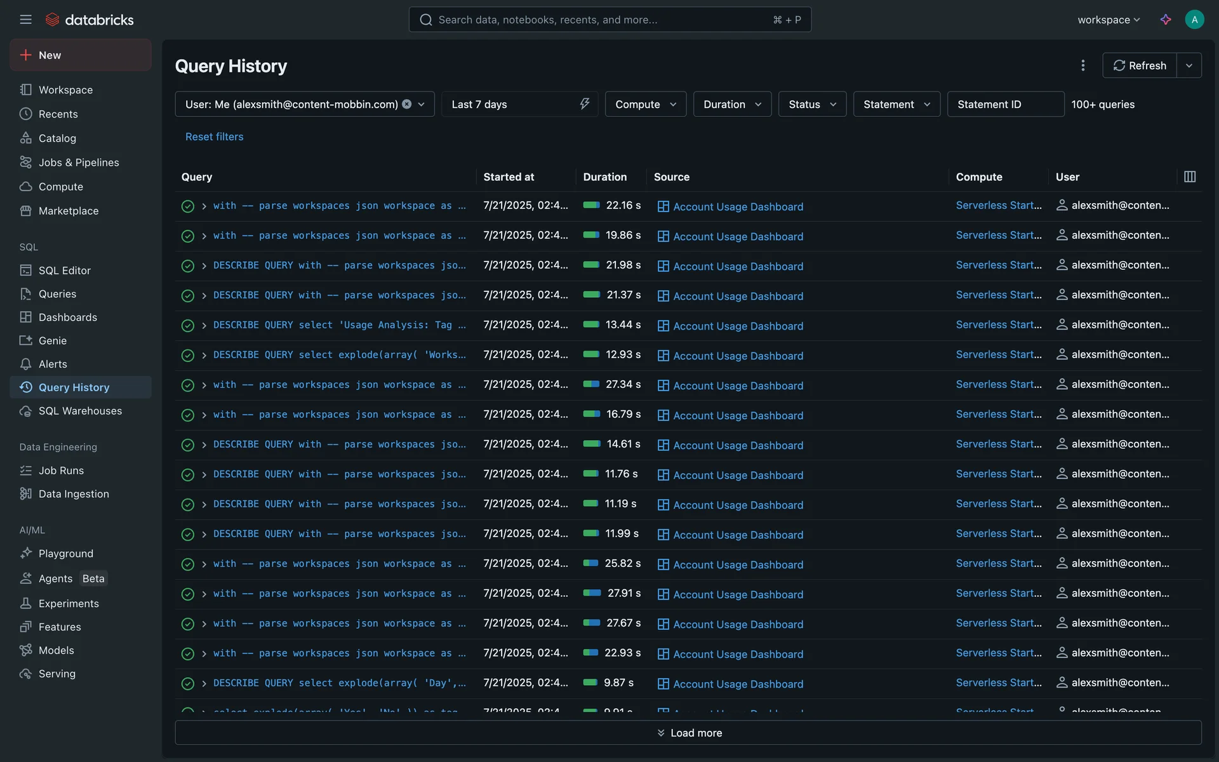Click the 22.16 s duration bar
Viewport: 1219px width, 762px height.
[591, 205]
